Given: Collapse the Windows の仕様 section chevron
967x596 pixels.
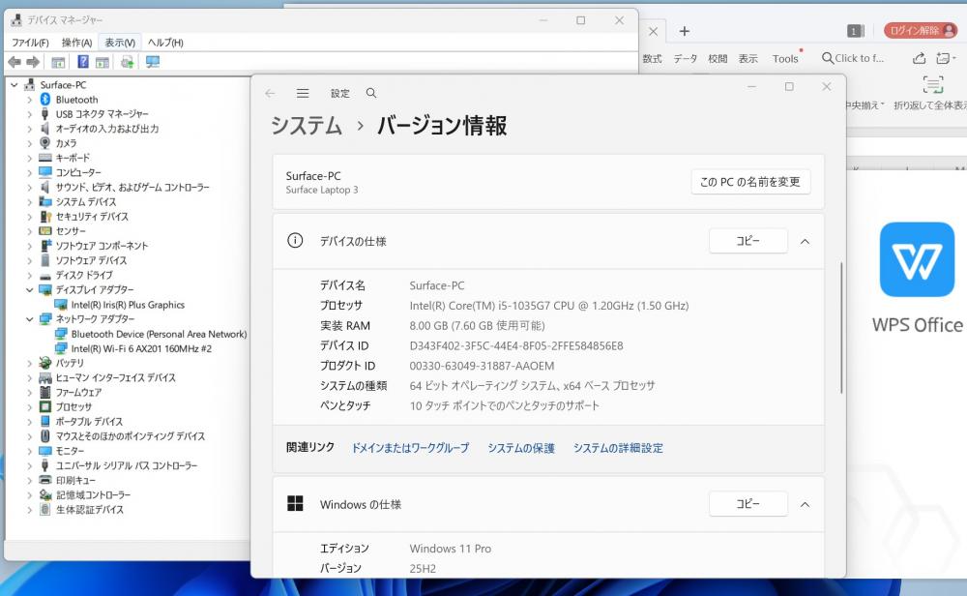Looking at the screenshot, I should pos(805,504).
